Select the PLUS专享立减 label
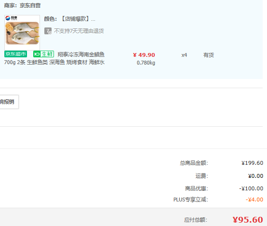This screenshot has width=267, height=226. click(x=191, y=199)
